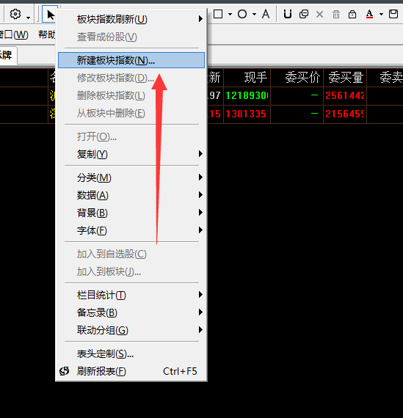Open the 栏目统计(T) submenu
Image resolution: width=403 pixels, height=418 pixels.
pyautogui.click(x=131, y=295)
